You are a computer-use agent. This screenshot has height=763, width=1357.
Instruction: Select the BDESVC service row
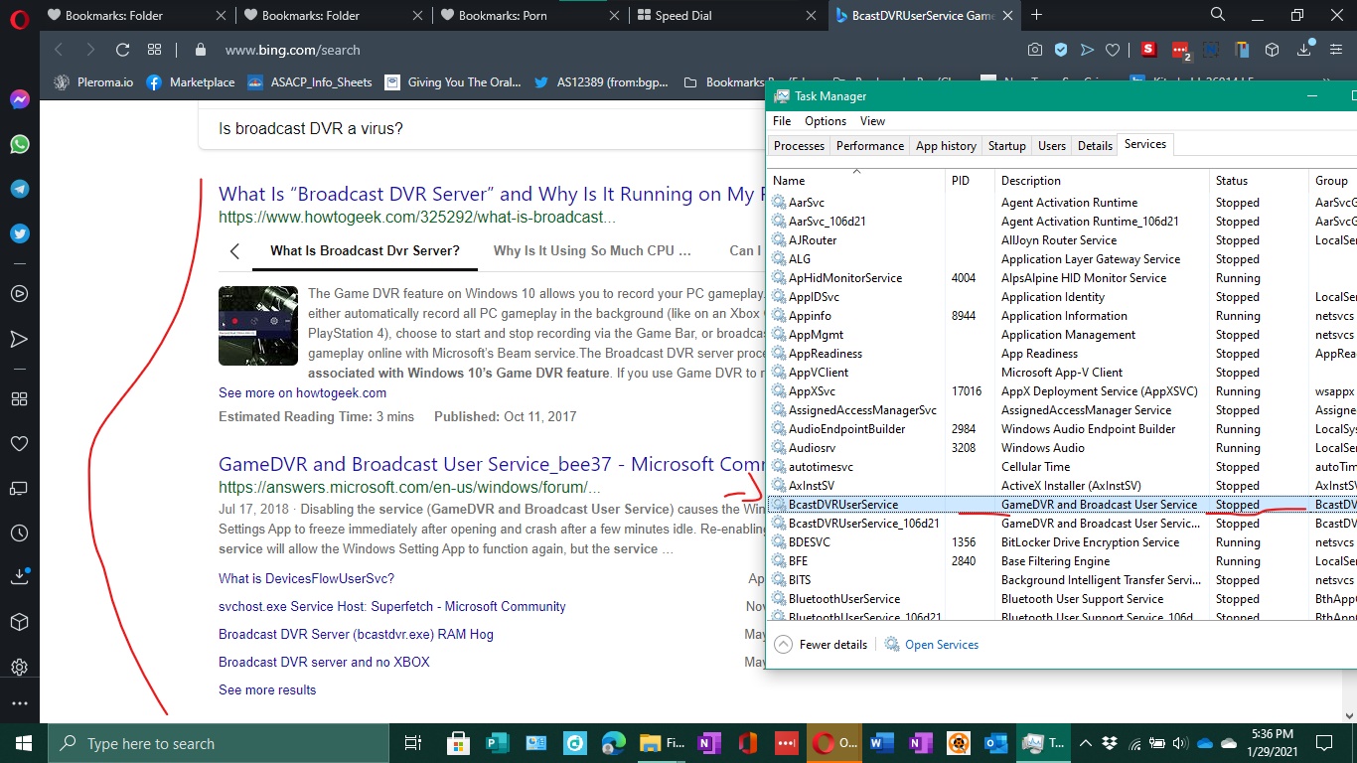(x=810, y=542)
